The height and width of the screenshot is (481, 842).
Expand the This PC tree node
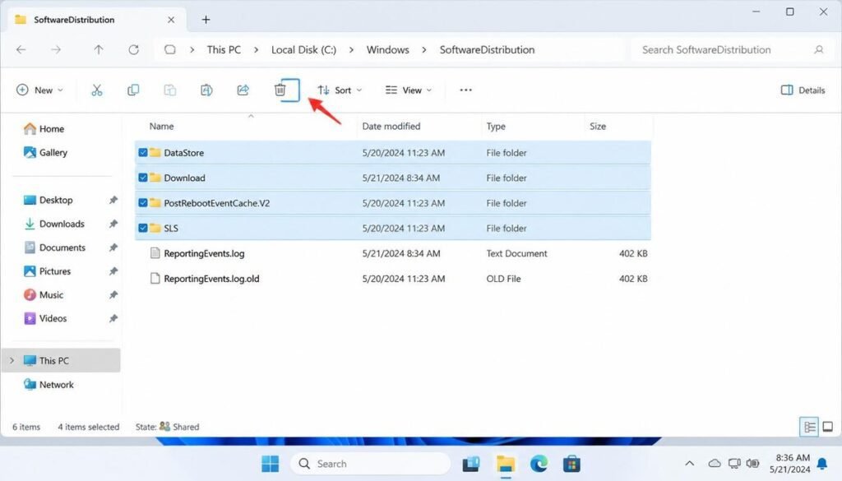pyautogui.click(x=12, y=361)
